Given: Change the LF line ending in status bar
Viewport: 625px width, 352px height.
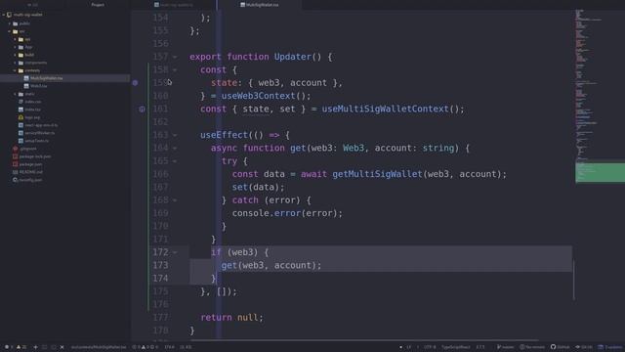Looking at the screenshot, I should [408, 347].
